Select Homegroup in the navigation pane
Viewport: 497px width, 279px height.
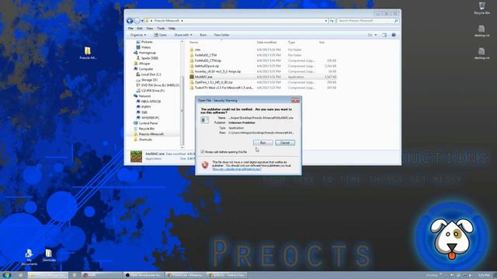147,53
